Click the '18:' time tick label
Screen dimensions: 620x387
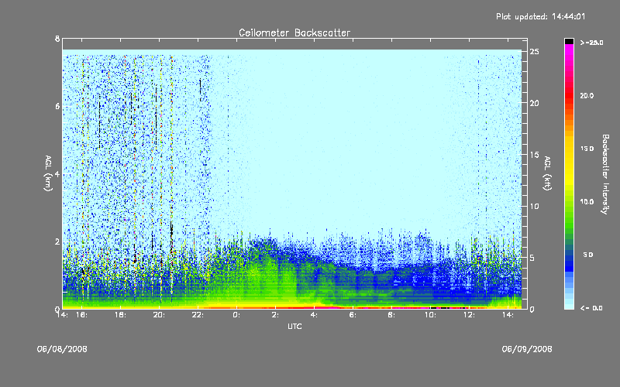[x=121, y=315]
